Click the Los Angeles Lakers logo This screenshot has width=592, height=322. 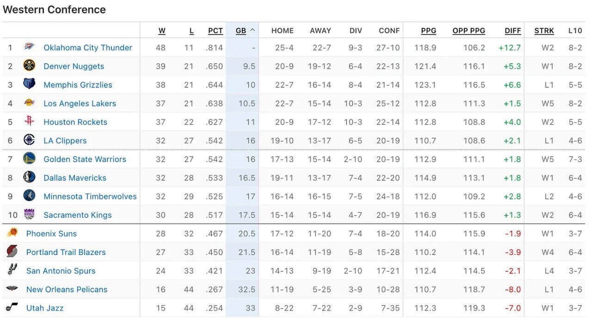click(x=29, y=103)
